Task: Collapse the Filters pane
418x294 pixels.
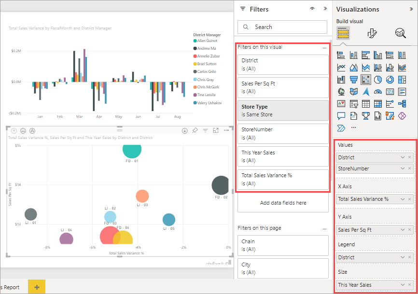Action: click(x=325, y=9)
